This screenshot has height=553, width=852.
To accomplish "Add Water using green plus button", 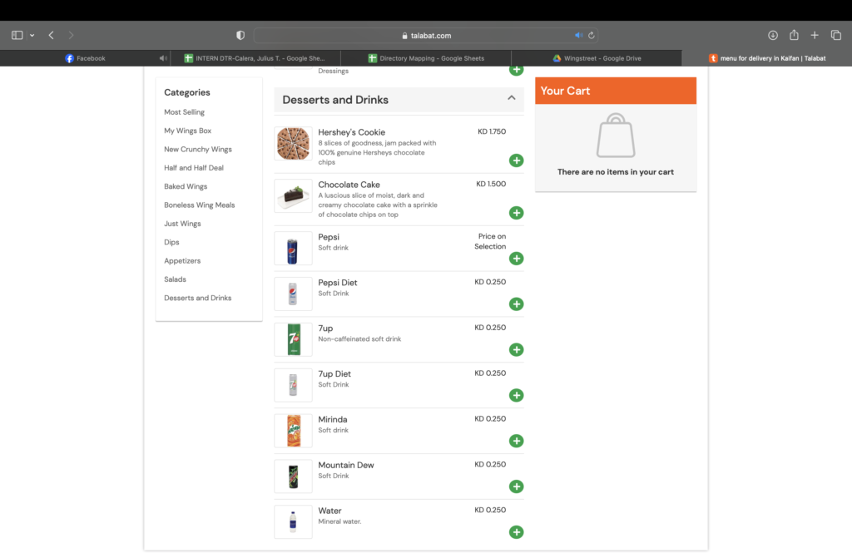I will click(x=516, y=532).
